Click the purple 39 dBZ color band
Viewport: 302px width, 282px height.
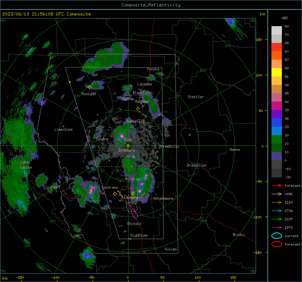tap(276, 114)
